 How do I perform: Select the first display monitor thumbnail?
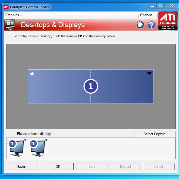pyautogui.click(x=17, y=148)
